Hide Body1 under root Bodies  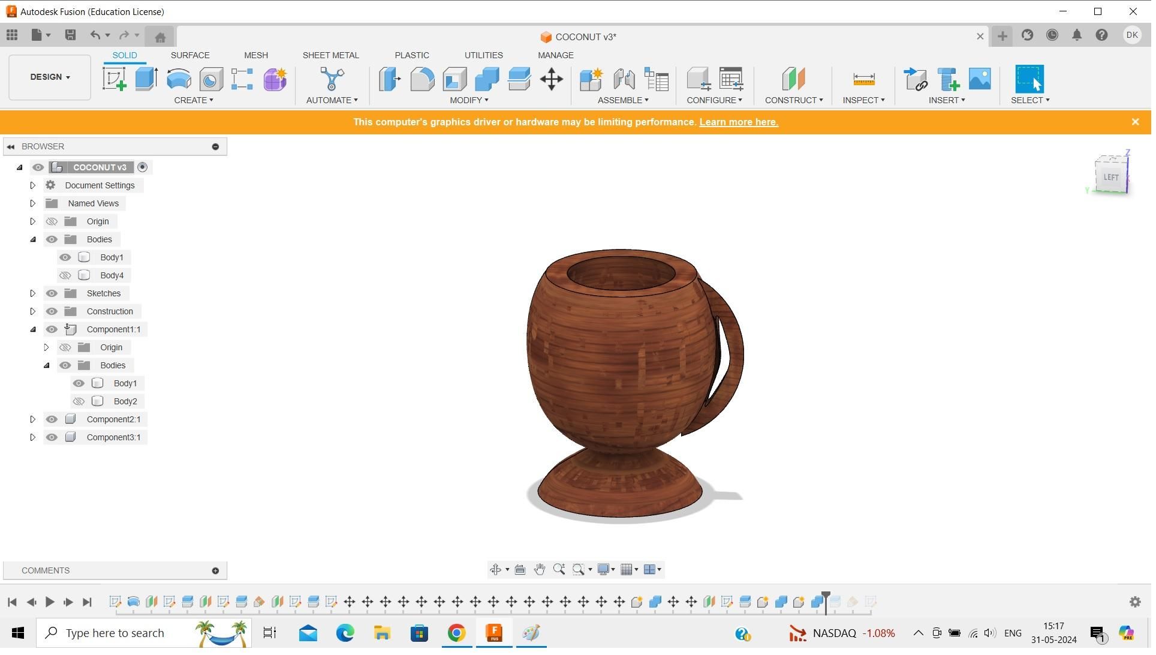tap(65, 257)
